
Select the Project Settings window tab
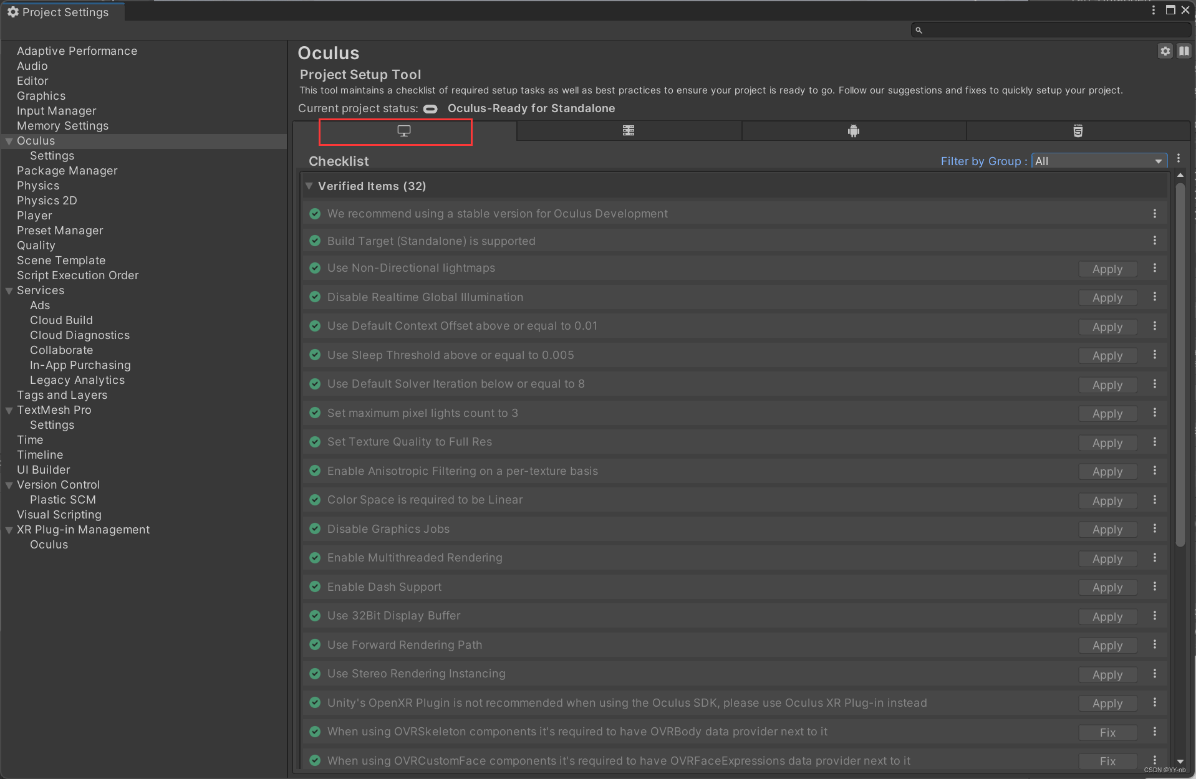click(x=62, y=12)
